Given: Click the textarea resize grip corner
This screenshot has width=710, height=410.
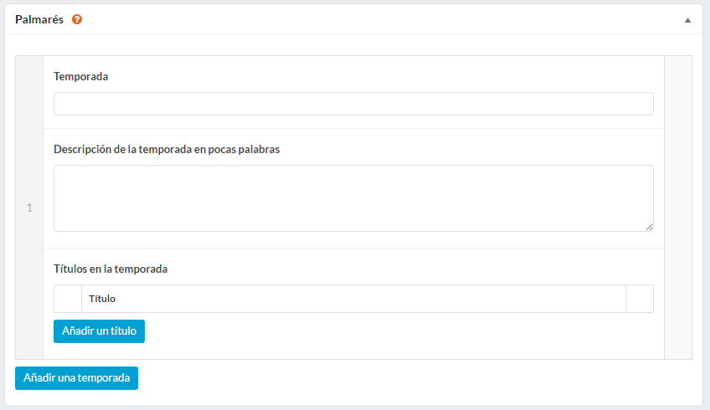Looking at the screenshot, I should (x=649, y=228).
